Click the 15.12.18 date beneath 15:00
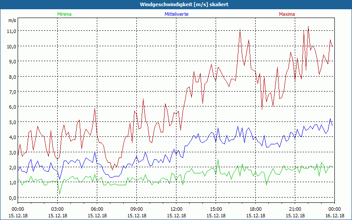Image resolution: width=352 pixels, height=220 pixels. [x=216, y=216]
